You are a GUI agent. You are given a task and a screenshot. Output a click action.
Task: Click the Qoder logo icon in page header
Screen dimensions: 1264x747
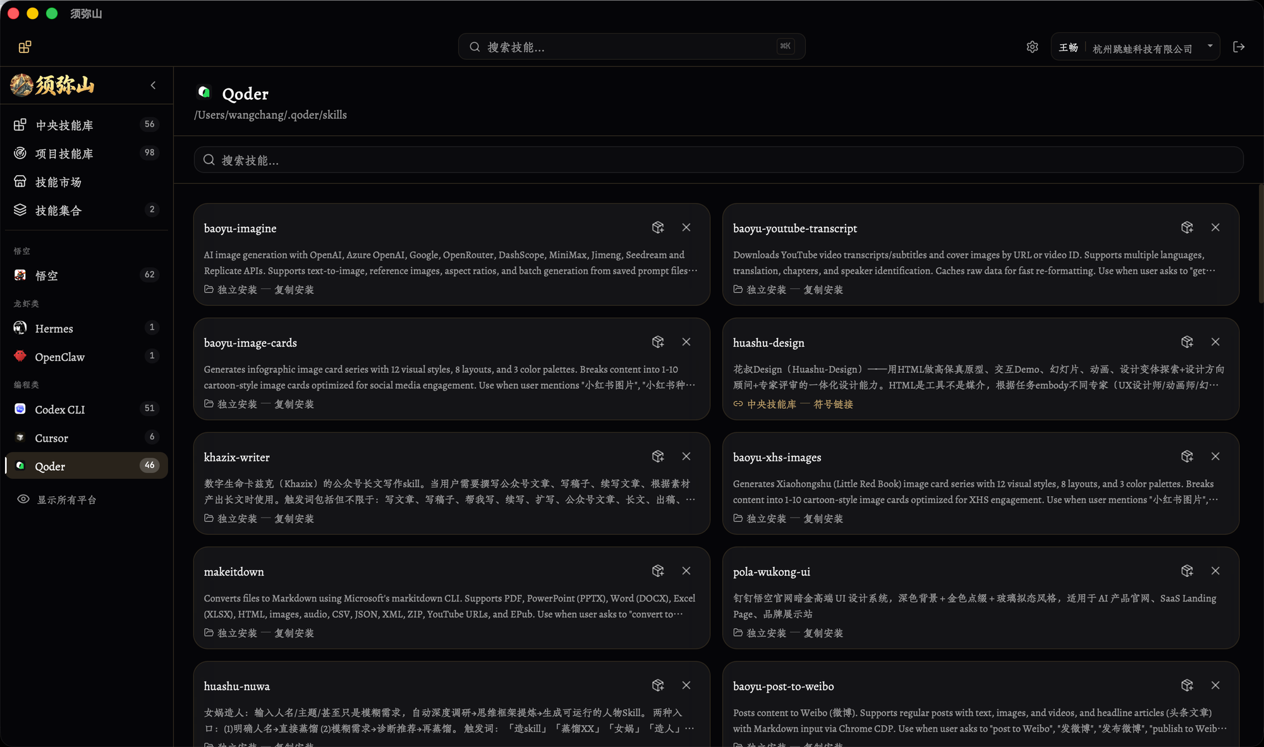[204, 92]
